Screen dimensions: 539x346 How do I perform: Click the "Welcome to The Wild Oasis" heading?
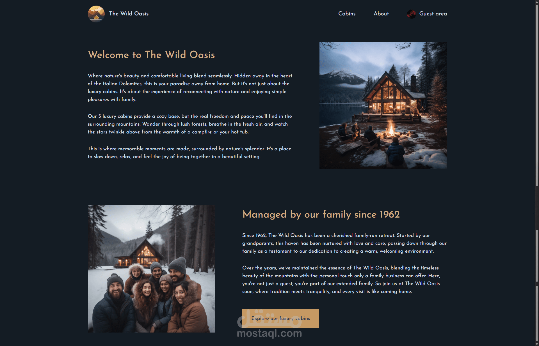151,55
